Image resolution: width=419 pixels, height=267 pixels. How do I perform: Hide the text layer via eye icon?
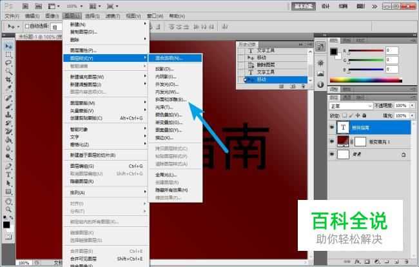tap(332, 127)
